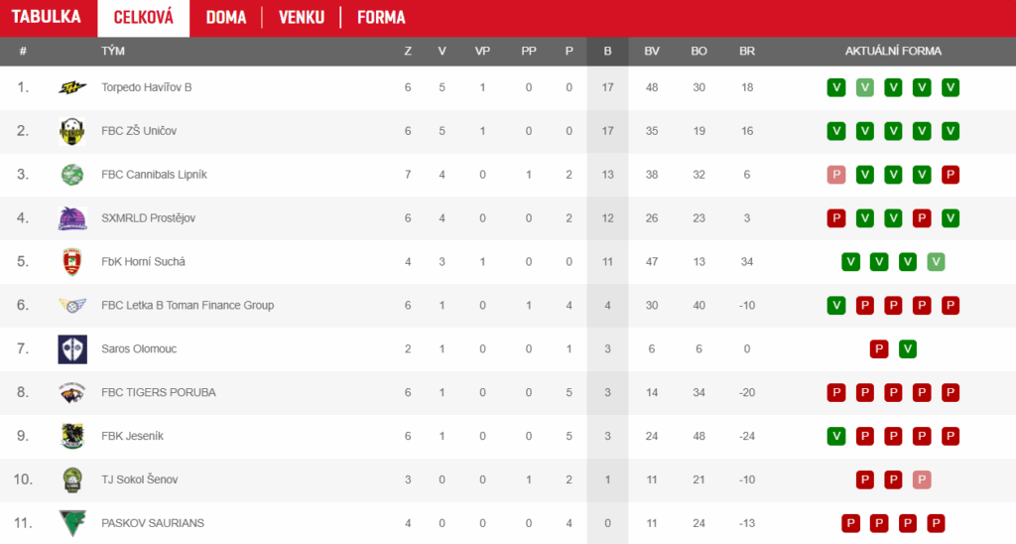Click the FBC ZŠ Uničov team logo

click(x=72, y=131)
